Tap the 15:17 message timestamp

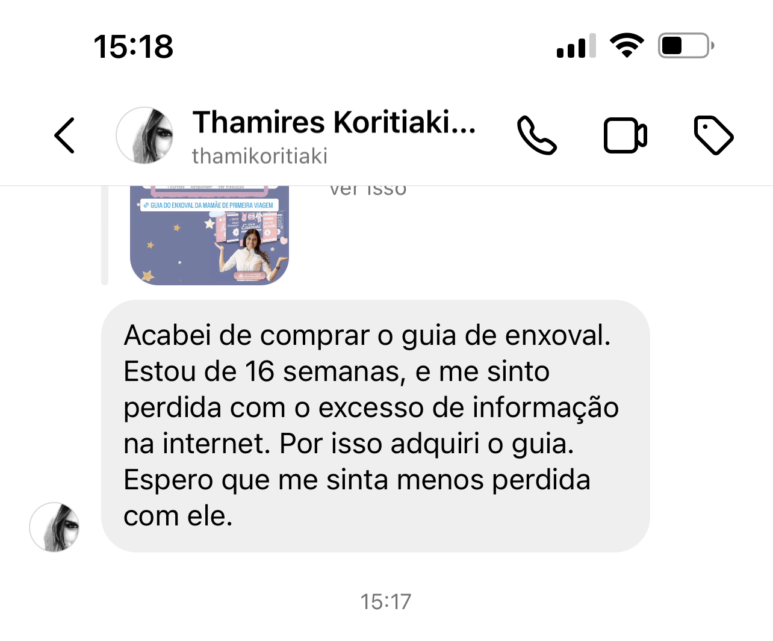(386, 601)
